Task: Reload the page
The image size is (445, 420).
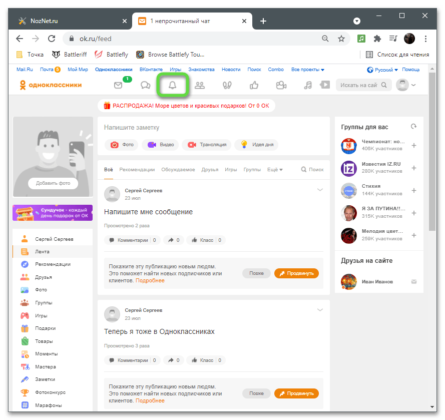Action: point(52,39)
